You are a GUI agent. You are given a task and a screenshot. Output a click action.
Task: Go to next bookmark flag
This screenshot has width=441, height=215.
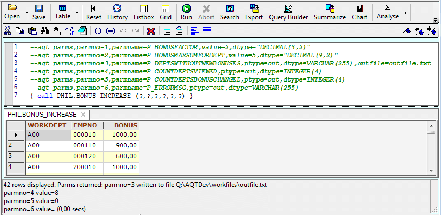coord(431,31)
